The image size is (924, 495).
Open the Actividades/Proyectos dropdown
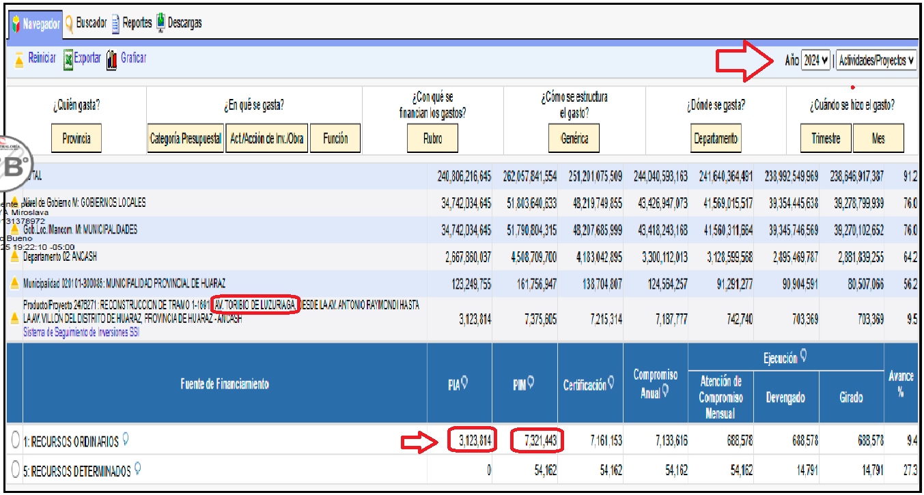pyautogui.click(x=876, y=60)
